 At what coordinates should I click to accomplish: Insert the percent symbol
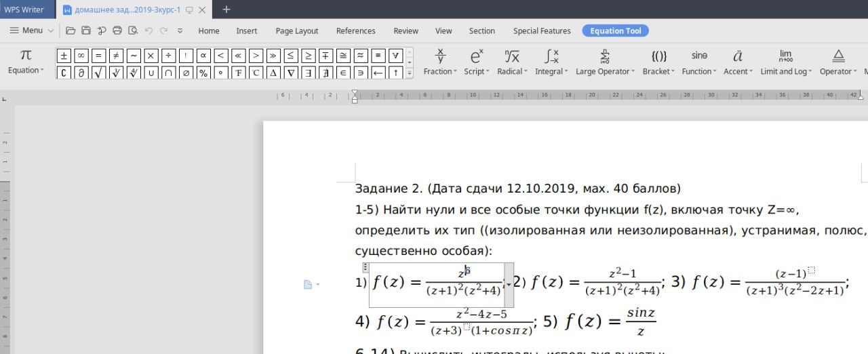[x=203, y=72]
